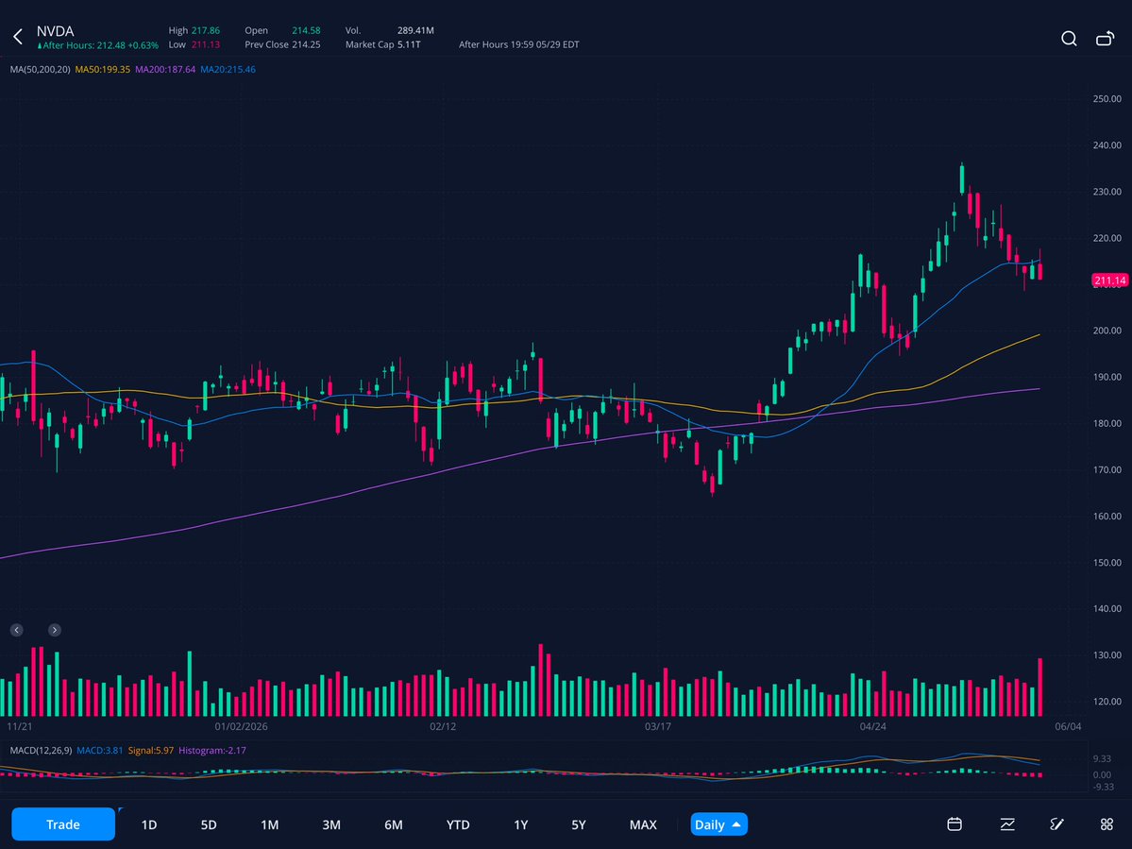Click the MACD:3.81 value
Viewport: 1132px width, 849px height.
click(100, 750)
